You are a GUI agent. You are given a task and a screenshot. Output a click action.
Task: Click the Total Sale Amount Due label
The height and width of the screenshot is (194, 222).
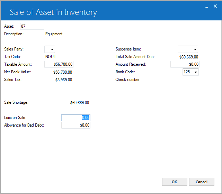135,57
